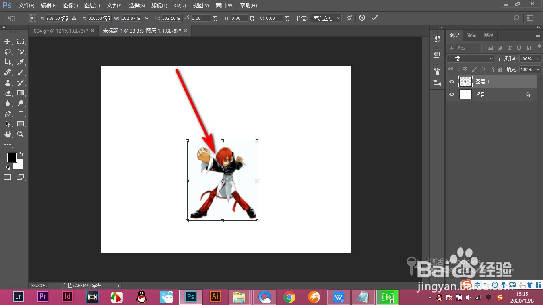The image size is (543, 305).
Task: Select the Rectangle shape tool
Action: [x=21, y=124]
